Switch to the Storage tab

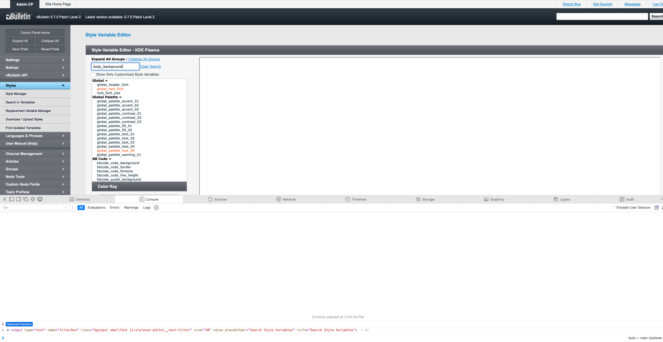click(425, 199)
